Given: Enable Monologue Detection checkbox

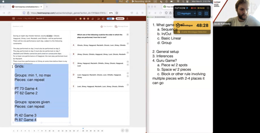Looking at the screenshot, I should click(x=179, y=32).
